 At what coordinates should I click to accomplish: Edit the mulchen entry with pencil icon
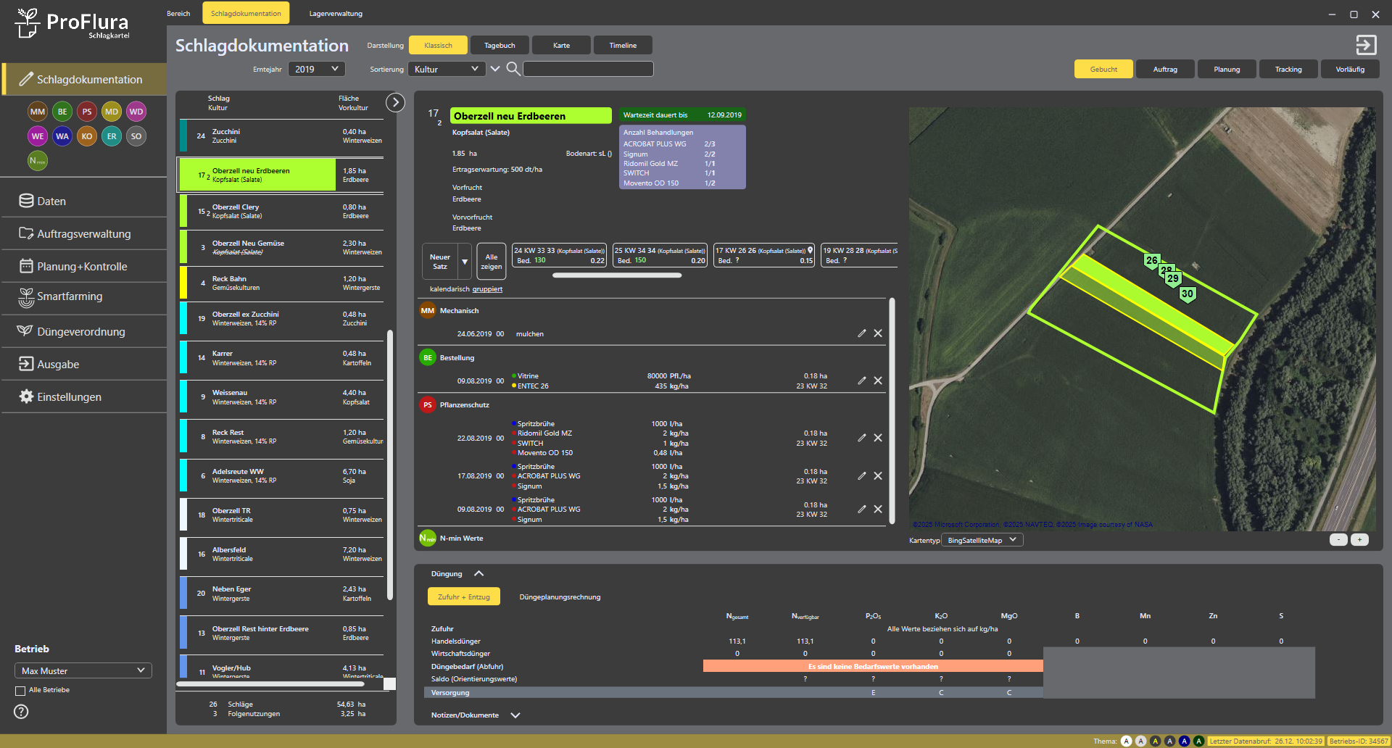(862, 333)
